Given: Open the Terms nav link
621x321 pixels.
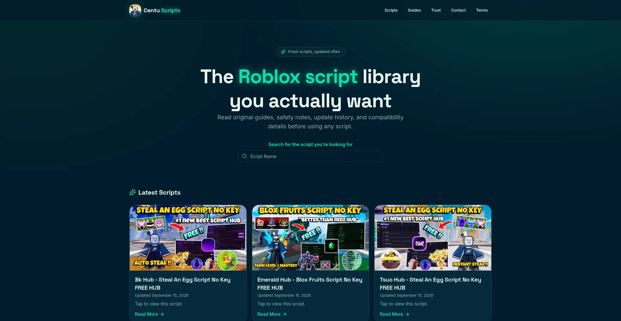Looking at the screenshot, I should (482, 10).
